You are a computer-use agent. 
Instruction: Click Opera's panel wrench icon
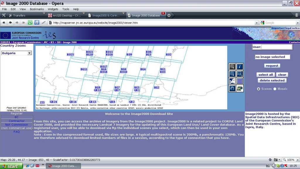pyautogui.click(x=4, y=15)
